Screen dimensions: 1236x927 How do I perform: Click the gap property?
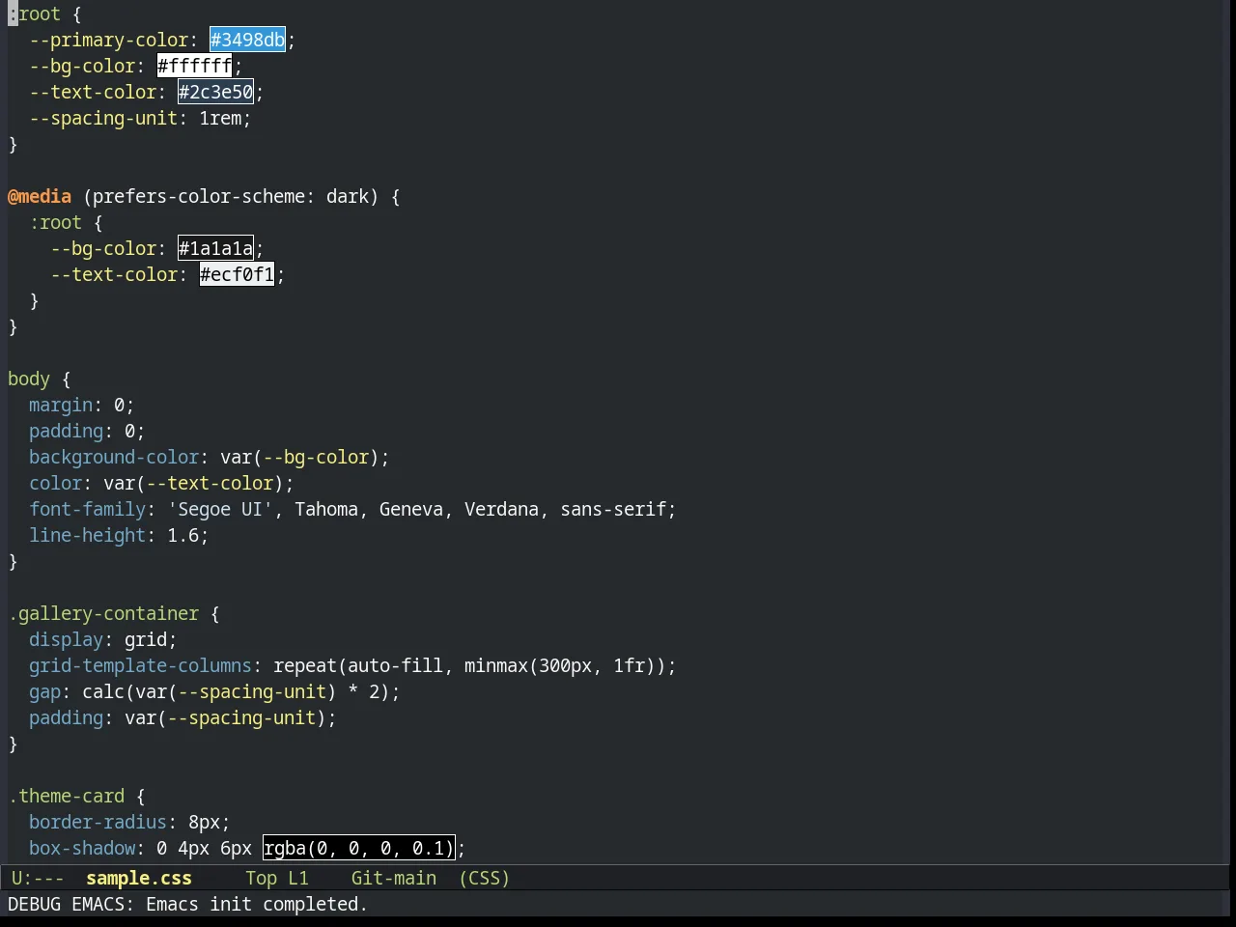pyautogui.click(x=44, y=691)
